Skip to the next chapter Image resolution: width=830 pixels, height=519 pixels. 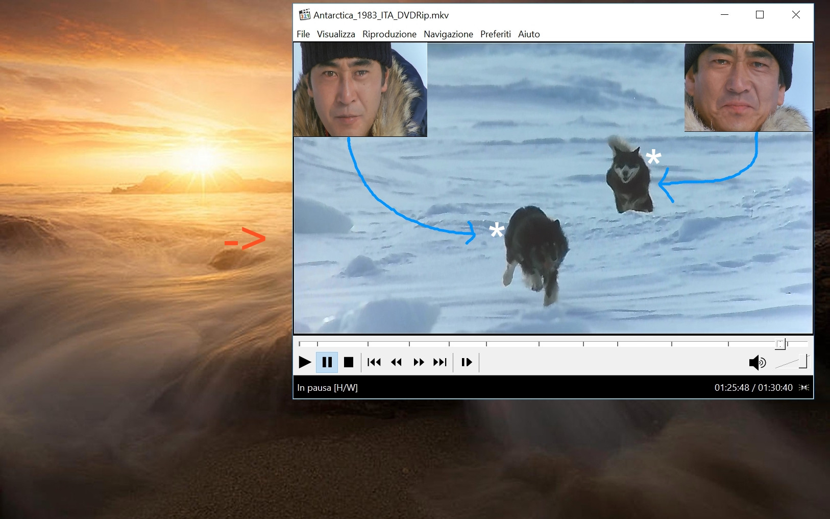(x=440, y=362)
